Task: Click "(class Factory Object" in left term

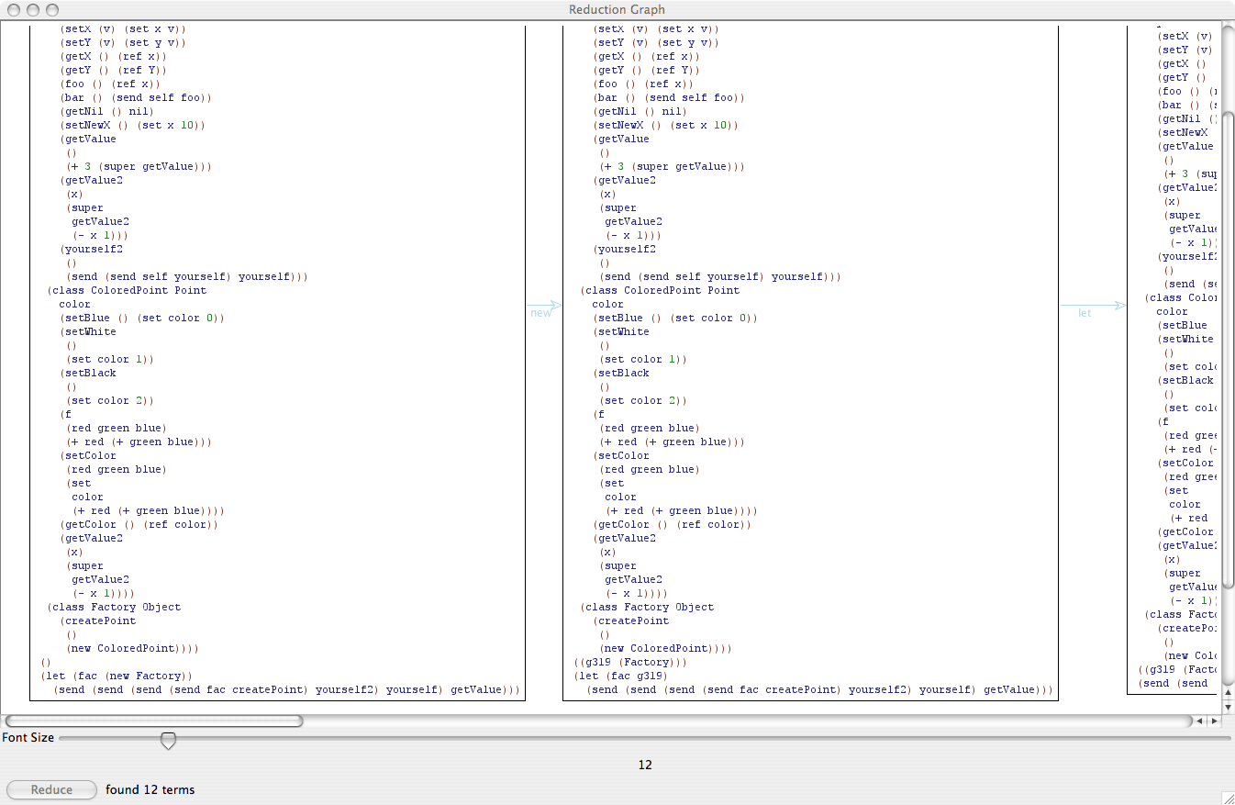Action: (x=114, y=607)
